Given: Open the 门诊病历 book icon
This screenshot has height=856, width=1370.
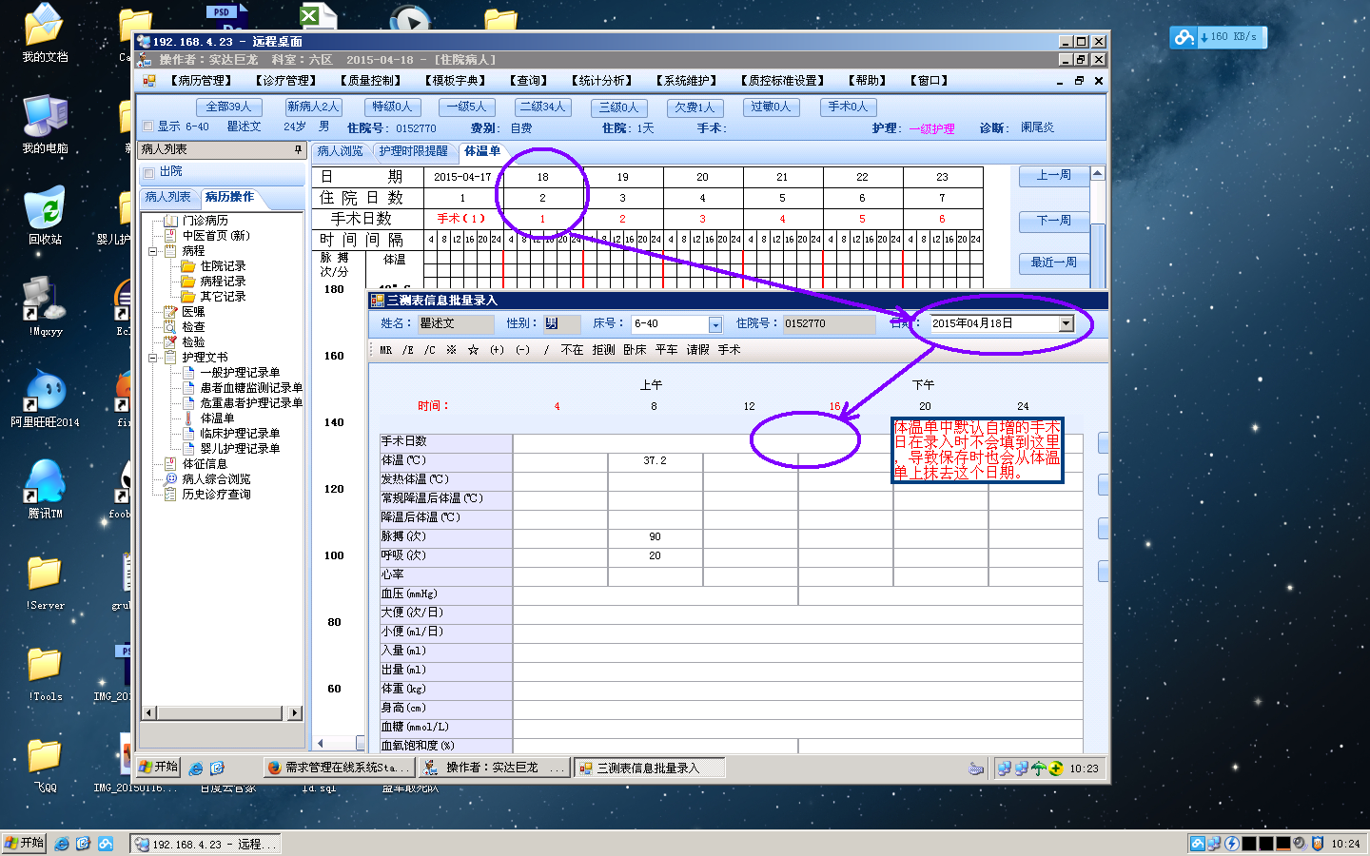Looking at the screenshot, I should point(171,221).
